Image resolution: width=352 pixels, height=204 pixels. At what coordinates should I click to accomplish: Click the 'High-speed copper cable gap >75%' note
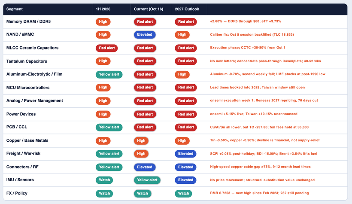pyautogui.click(x=261, y=167)
